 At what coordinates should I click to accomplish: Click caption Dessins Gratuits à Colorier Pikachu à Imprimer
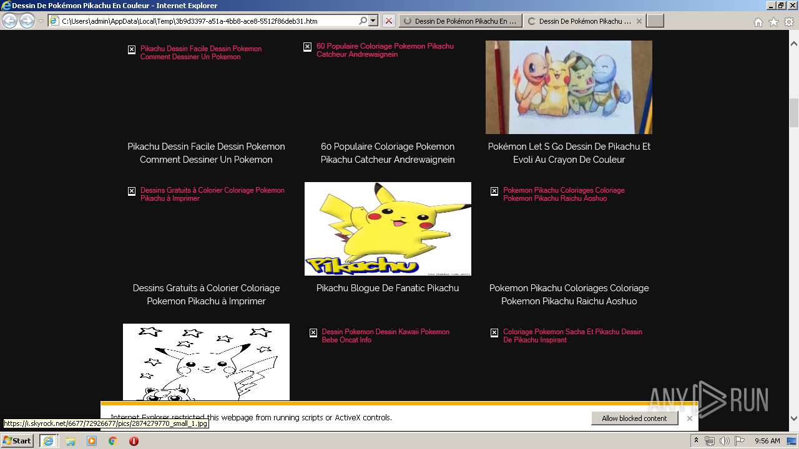[206, 294]
